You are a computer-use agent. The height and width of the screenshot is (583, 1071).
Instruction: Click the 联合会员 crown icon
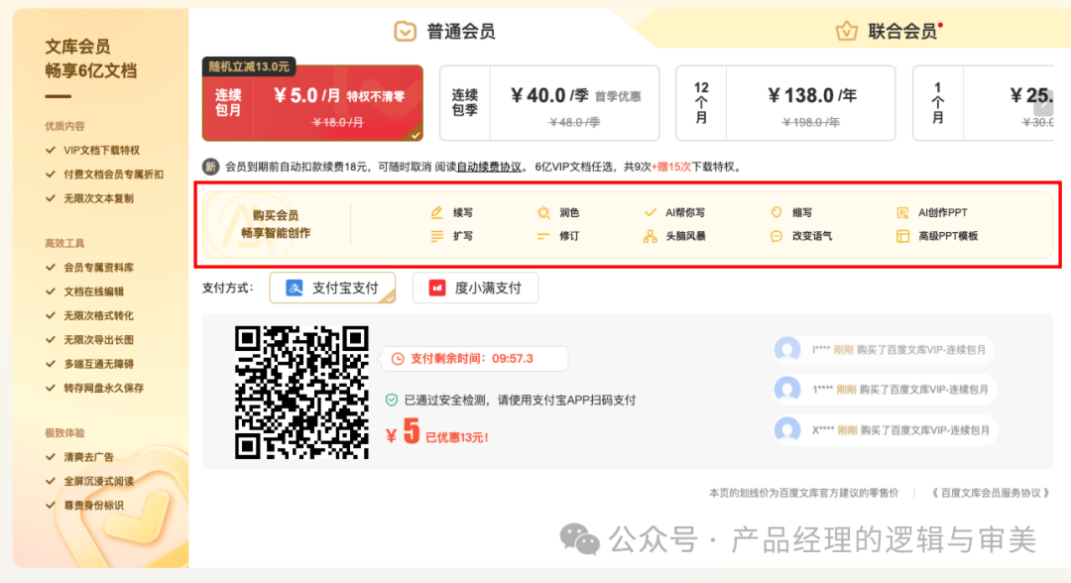(846, 31)
